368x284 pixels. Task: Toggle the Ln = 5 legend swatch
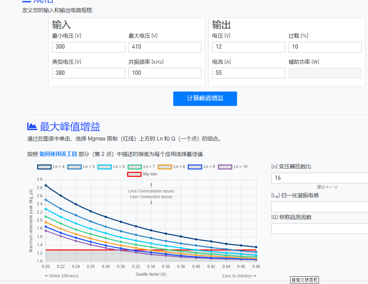(75, 167)
